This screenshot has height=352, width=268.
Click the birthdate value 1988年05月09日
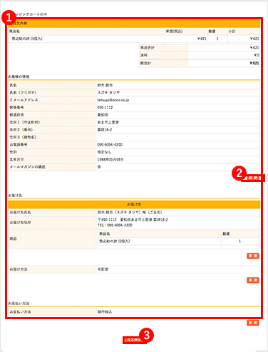point(110,159)
